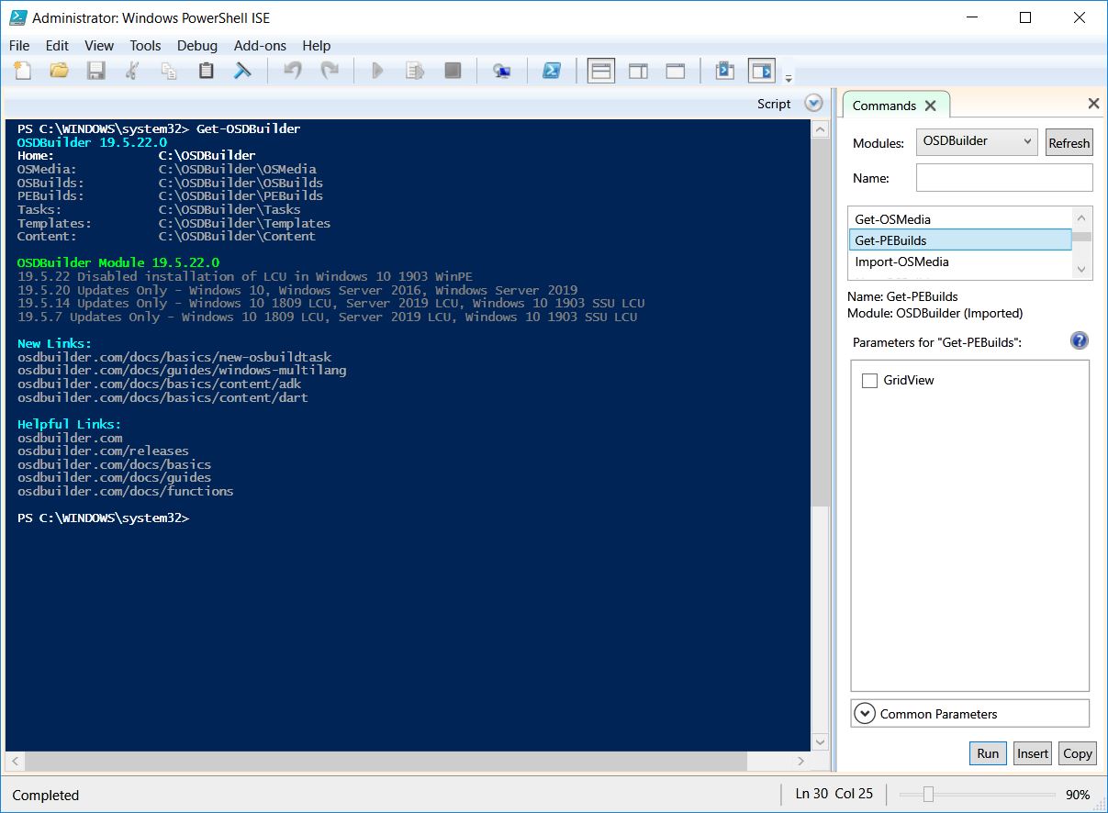Expand the Script pane chevron
This screenshot has height=813, width=1108.
pyautogui.click(x=813, y=104)
